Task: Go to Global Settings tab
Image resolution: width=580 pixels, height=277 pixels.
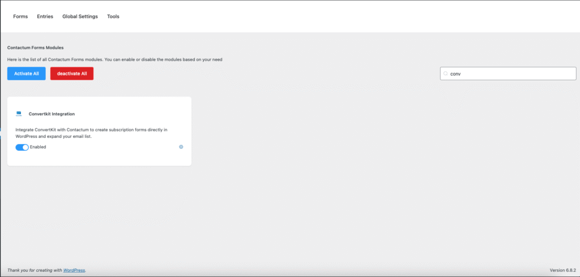Action: coord(80,16)
